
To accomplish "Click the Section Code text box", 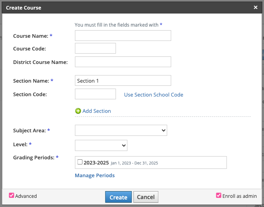I will pos(95,94).
